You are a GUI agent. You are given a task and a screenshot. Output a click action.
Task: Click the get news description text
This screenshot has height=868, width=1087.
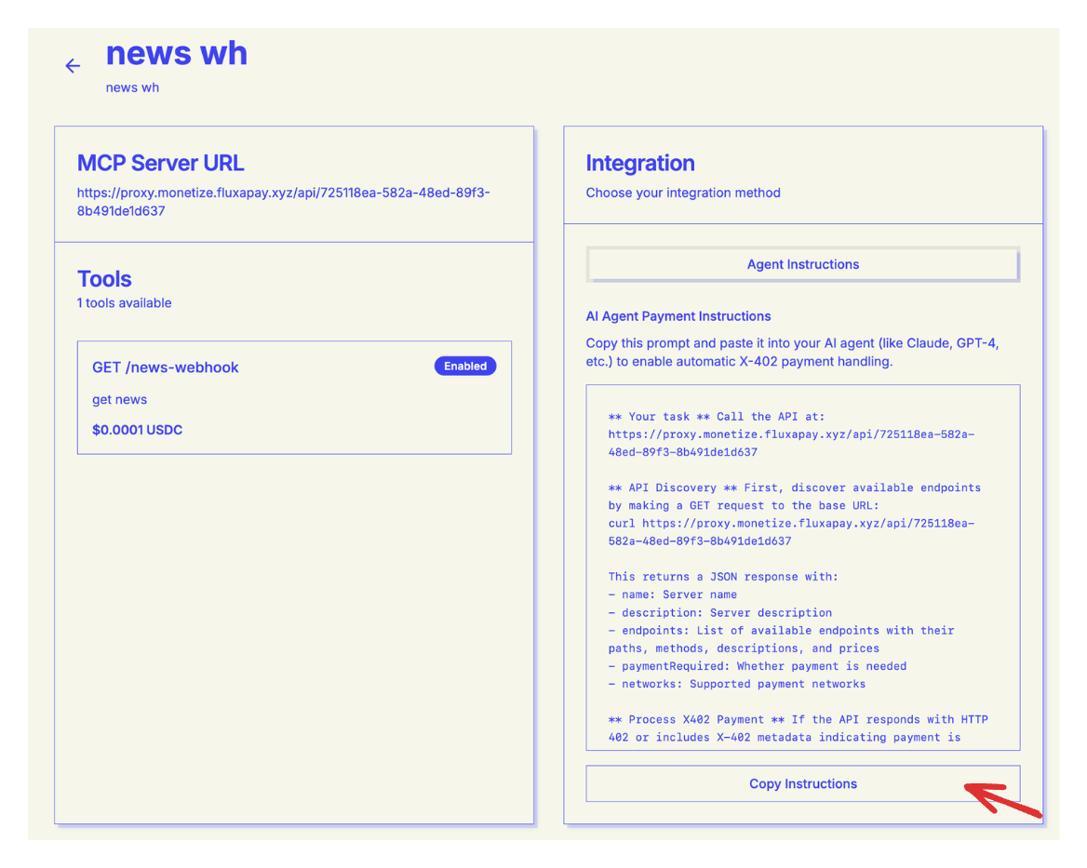coord(119,399)
